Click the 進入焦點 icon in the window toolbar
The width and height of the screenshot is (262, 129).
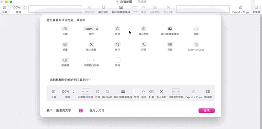tap(168, 7)
